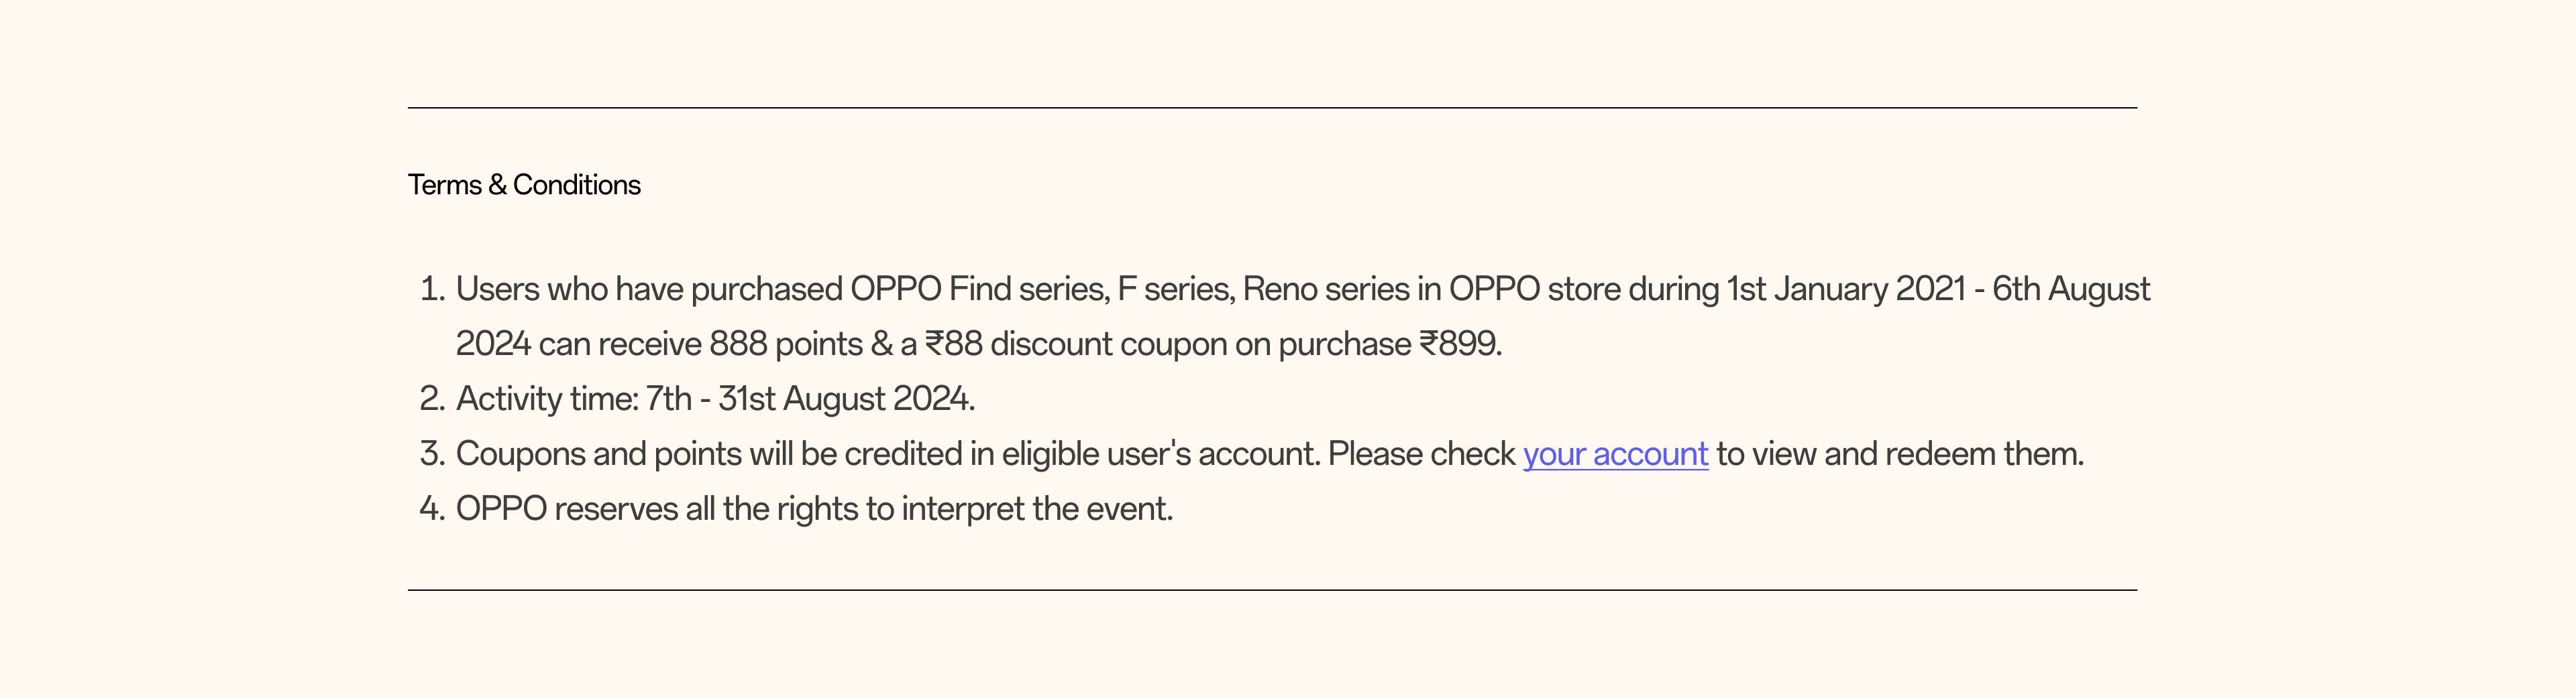
Task: Click the '6th August' date text
Action: (x=2070, y=289)
